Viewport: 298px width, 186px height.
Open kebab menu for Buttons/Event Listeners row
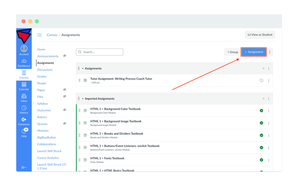[269, 148]
